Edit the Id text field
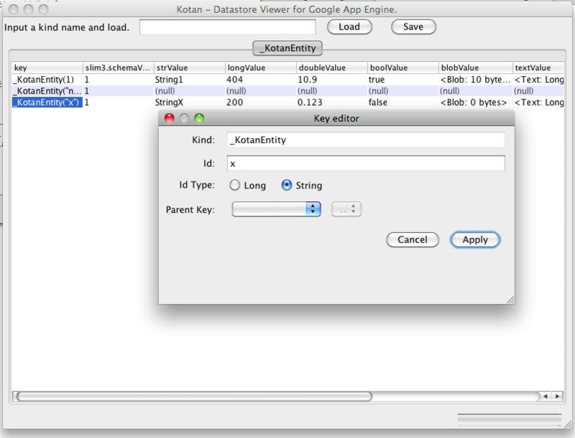Viewport: 575px width, 438px height. (x=366, y=163)
